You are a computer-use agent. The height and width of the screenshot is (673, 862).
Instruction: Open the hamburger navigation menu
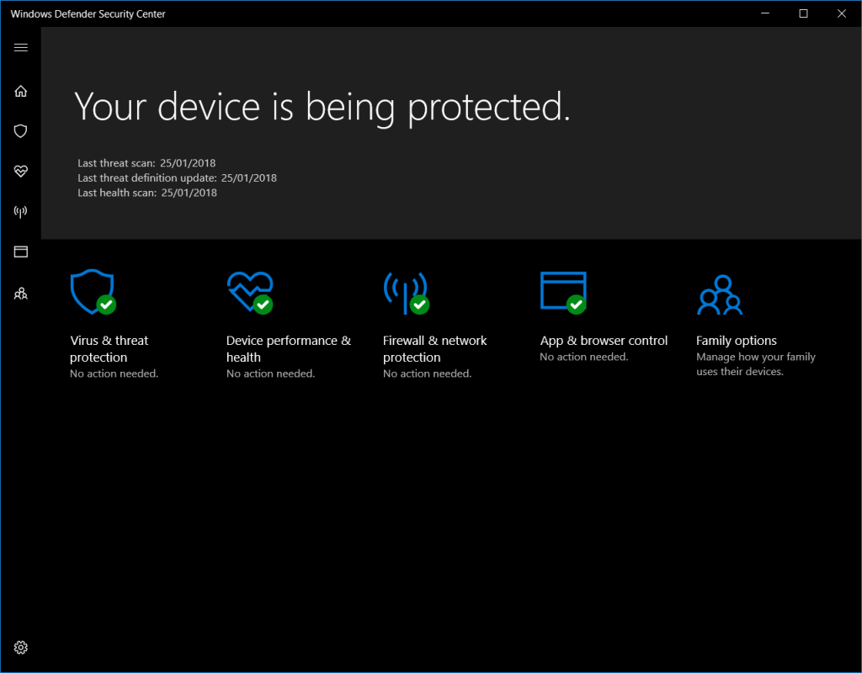(x=21, y=48)
